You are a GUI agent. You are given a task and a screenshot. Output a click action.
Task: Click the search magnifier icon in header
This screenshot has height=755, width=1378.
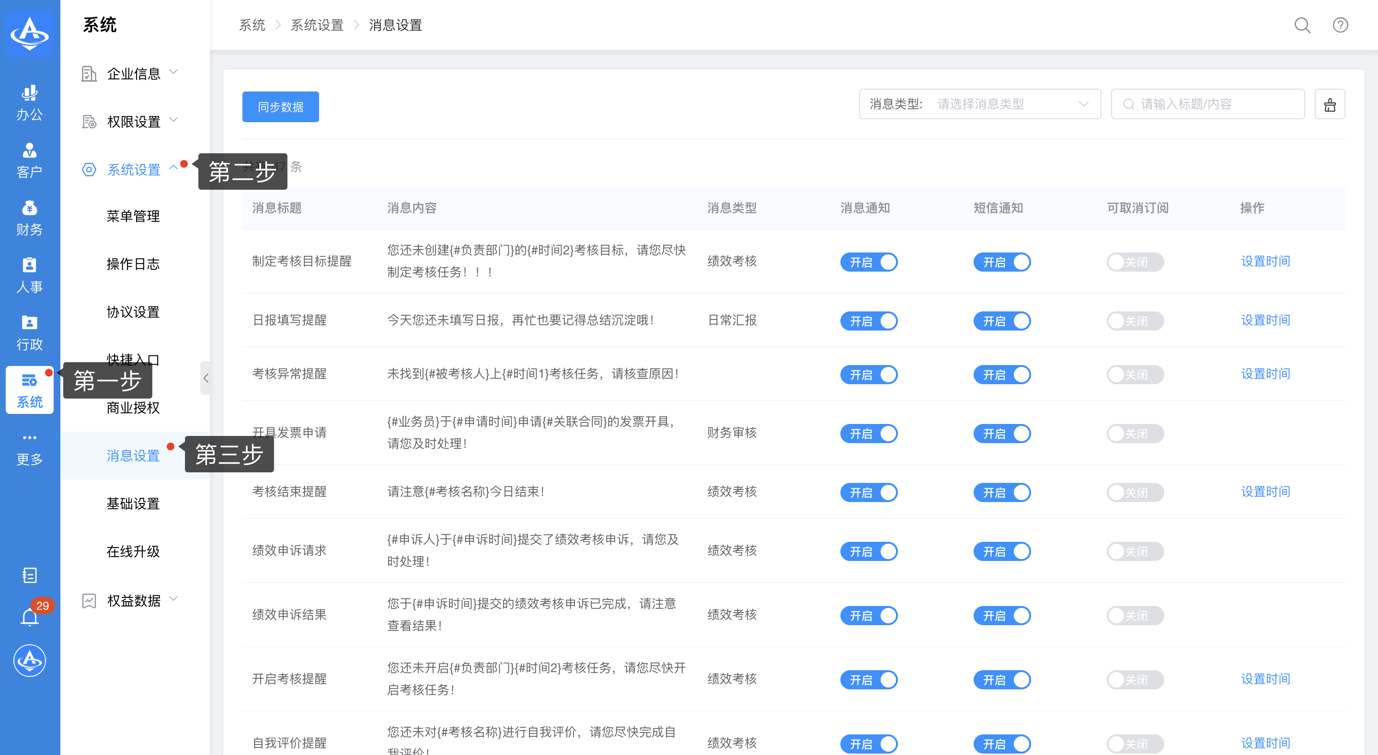click(1301, 25)
